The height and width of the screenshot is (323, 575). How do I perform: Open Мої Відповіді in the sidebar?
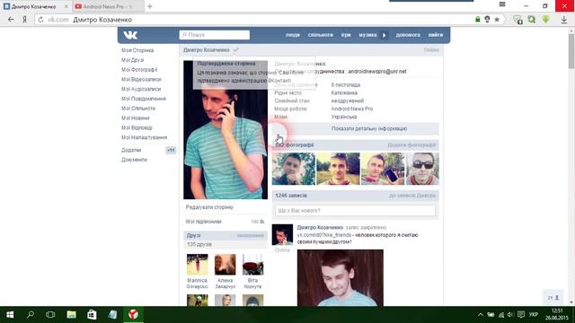(x=137, y=127)
